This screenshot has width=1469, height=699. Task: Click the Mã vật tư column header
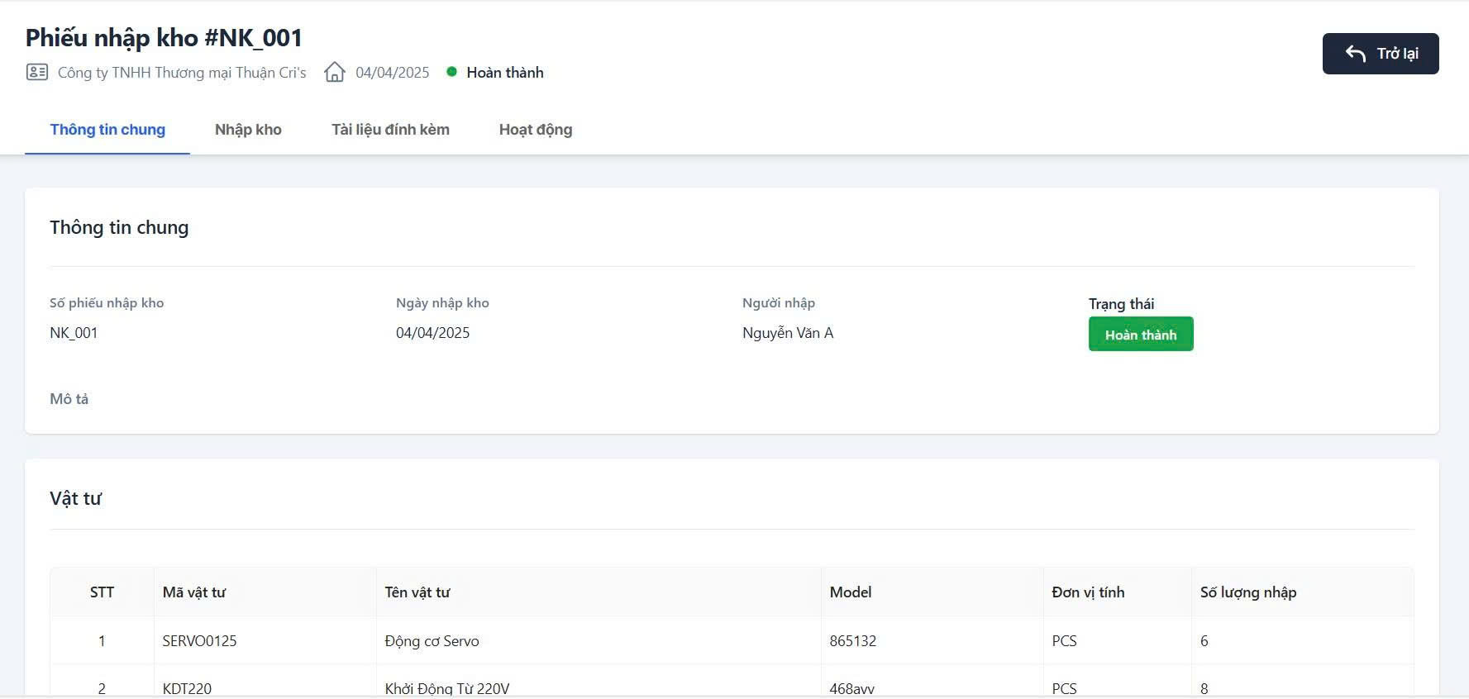point(194,592)
